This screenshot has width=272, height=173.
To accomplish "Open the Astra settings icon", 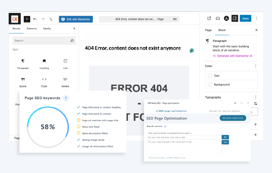I will click(226, 19).
